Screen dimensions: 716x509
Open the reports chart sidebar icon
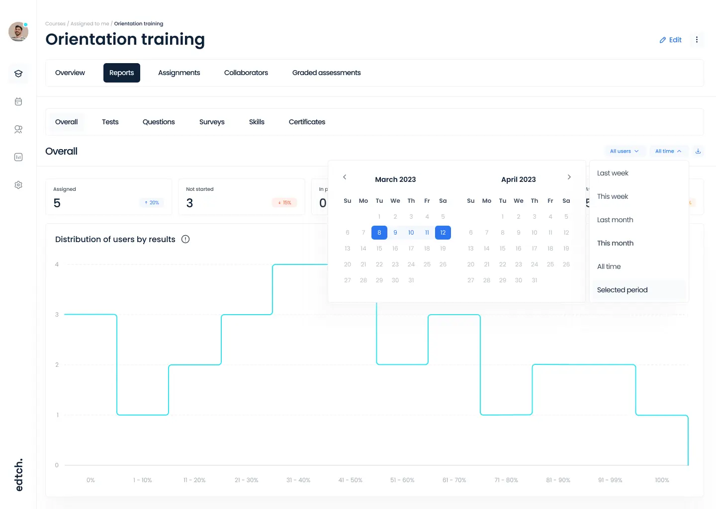(x=18, y=157)
